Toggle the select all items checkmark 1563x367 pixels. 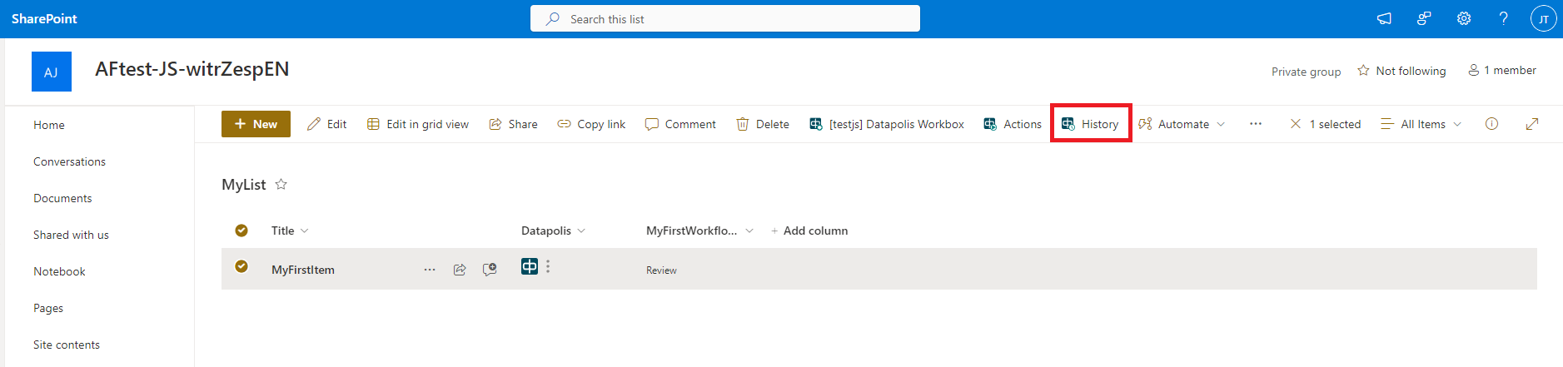241,231
